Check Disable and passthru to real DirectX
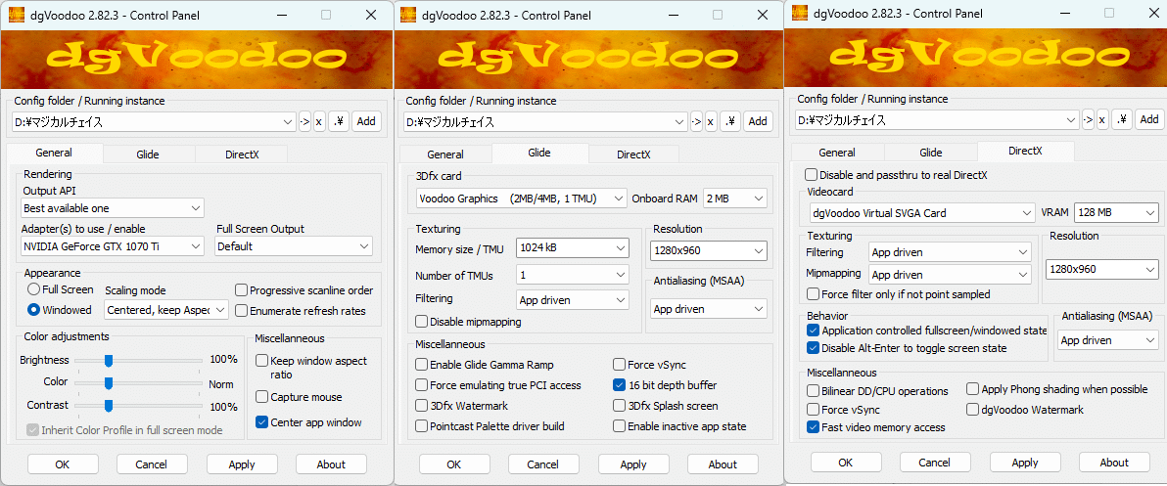 click(812, 175)
